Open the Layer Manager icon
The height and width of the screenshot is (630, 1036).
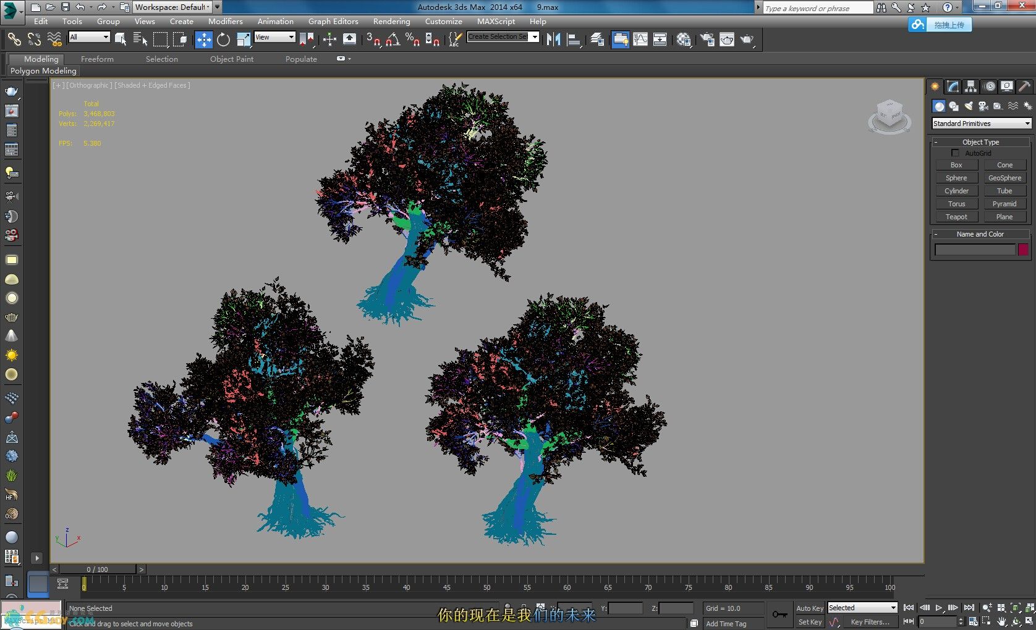(x=597, y=40)
